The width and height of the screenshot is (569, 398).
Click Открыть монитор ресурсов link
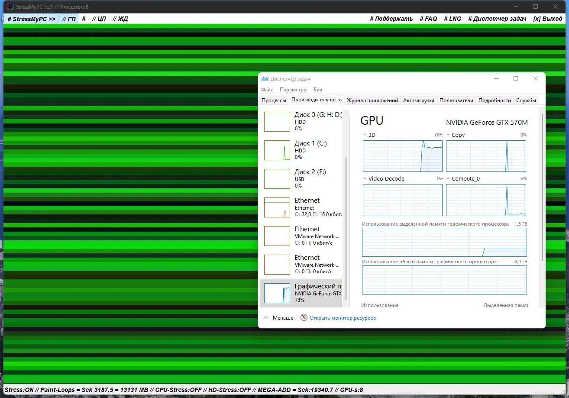343,318
